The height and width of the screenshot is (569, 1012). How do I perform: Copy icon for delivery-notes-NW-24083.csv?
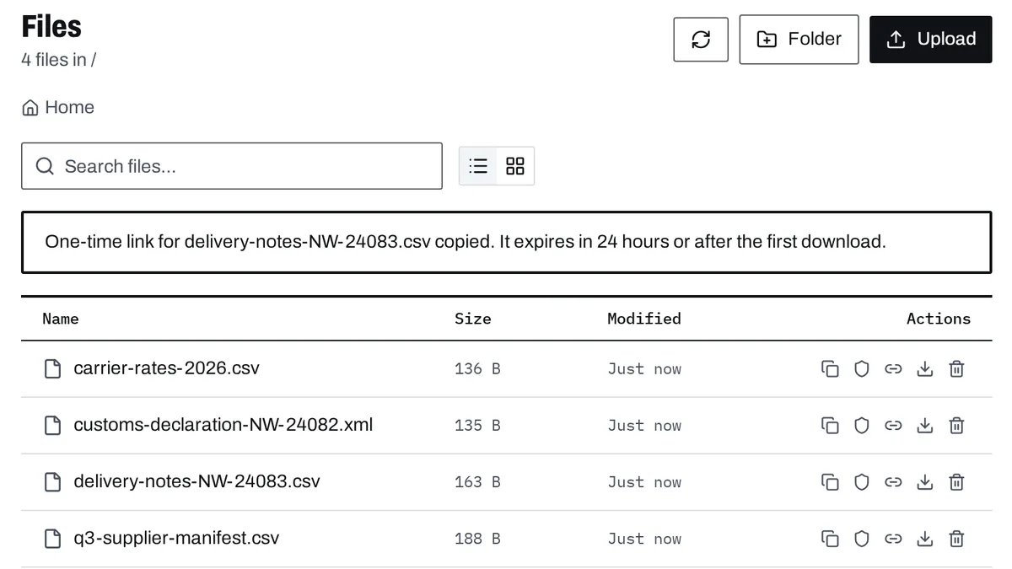[830, 481]
